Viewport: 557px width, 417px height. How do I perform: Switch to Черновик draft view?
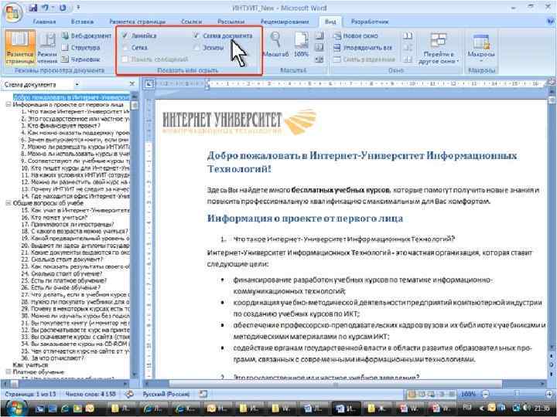[80, 59]
